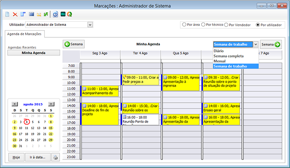The image size is (290, 168).
Task: Select day 15 in the mini calendar
Action: [51, 128]
